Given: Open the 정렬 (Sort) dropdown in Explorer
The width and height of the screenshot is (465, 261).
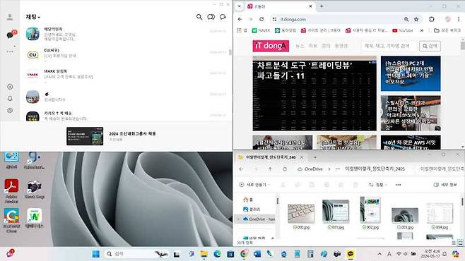Looking at the screenshot, I should (x=378, y=185).
